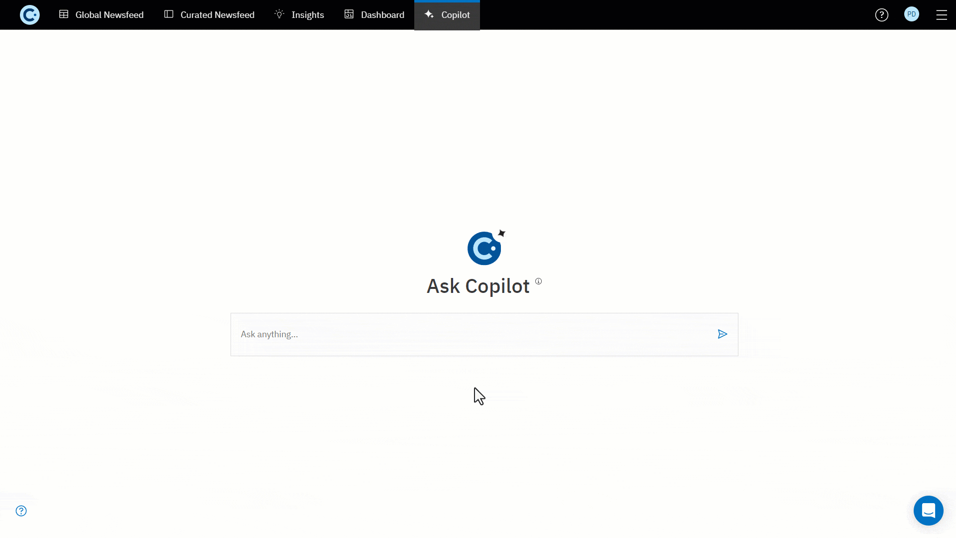This screenshot has height=538, width=956.
Task: Click the Dashboard calendar-chart icon
Action: 349,14
